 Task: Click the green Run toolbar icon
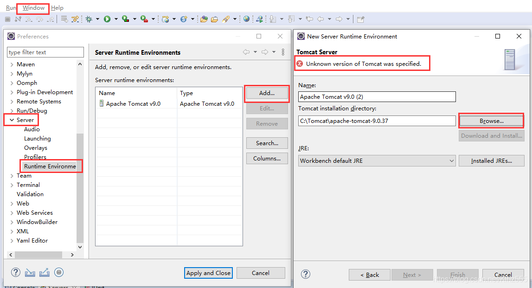[x=107, y=19]
